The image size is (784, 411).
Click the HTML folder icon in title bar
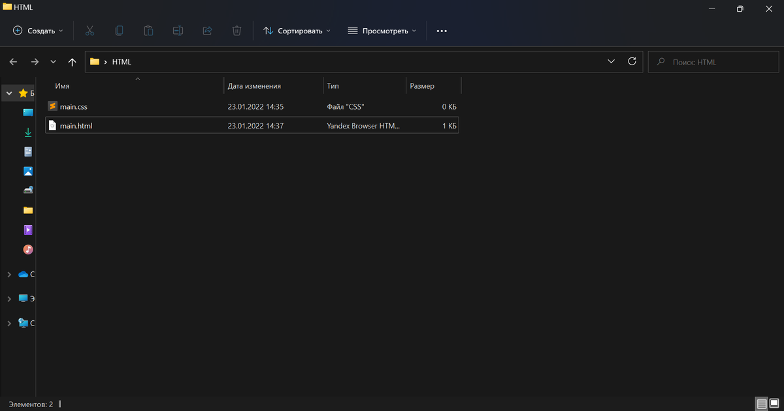tap(8, 8)
